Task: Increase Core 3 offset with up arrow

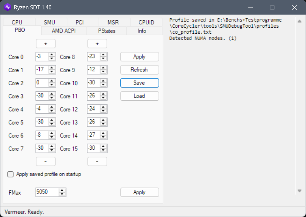Action: point(52,94)
